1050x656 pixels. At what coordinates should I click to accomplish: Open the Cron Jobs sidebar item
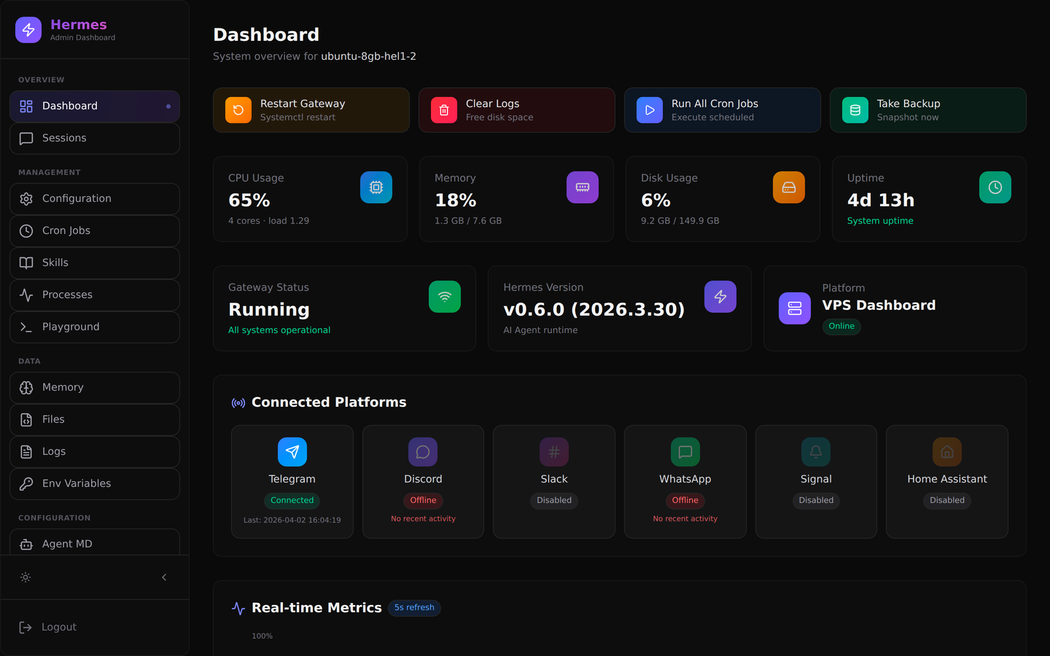coord(95,231)
